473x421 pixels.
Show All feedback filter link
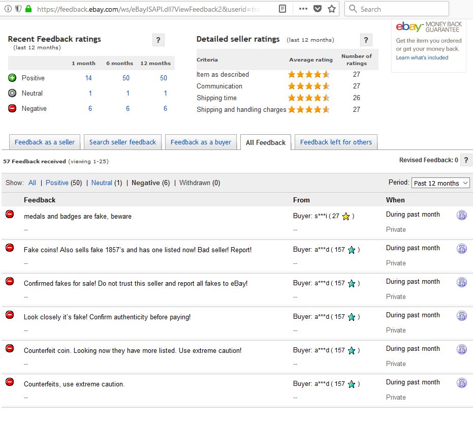[x=32, y=183]
